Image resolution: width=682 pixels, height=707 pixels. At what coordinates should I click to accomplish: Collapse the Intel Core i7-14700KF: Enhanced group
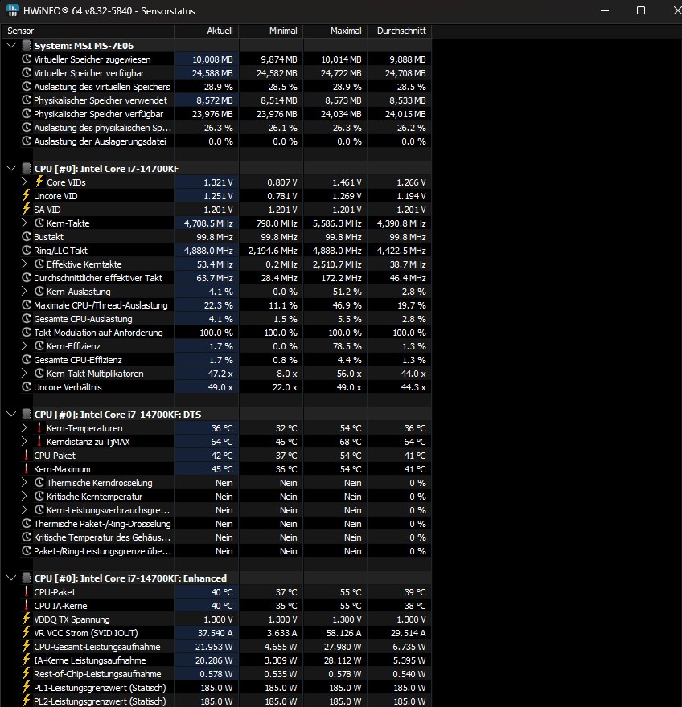pyautogui.click(x=11, y=578)
